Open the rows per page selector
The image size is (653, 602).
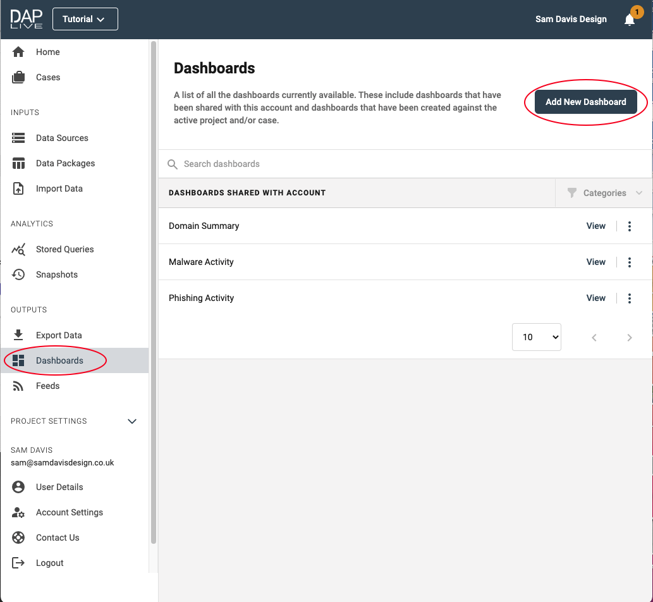pyautogui.click(x=537, y=337)
